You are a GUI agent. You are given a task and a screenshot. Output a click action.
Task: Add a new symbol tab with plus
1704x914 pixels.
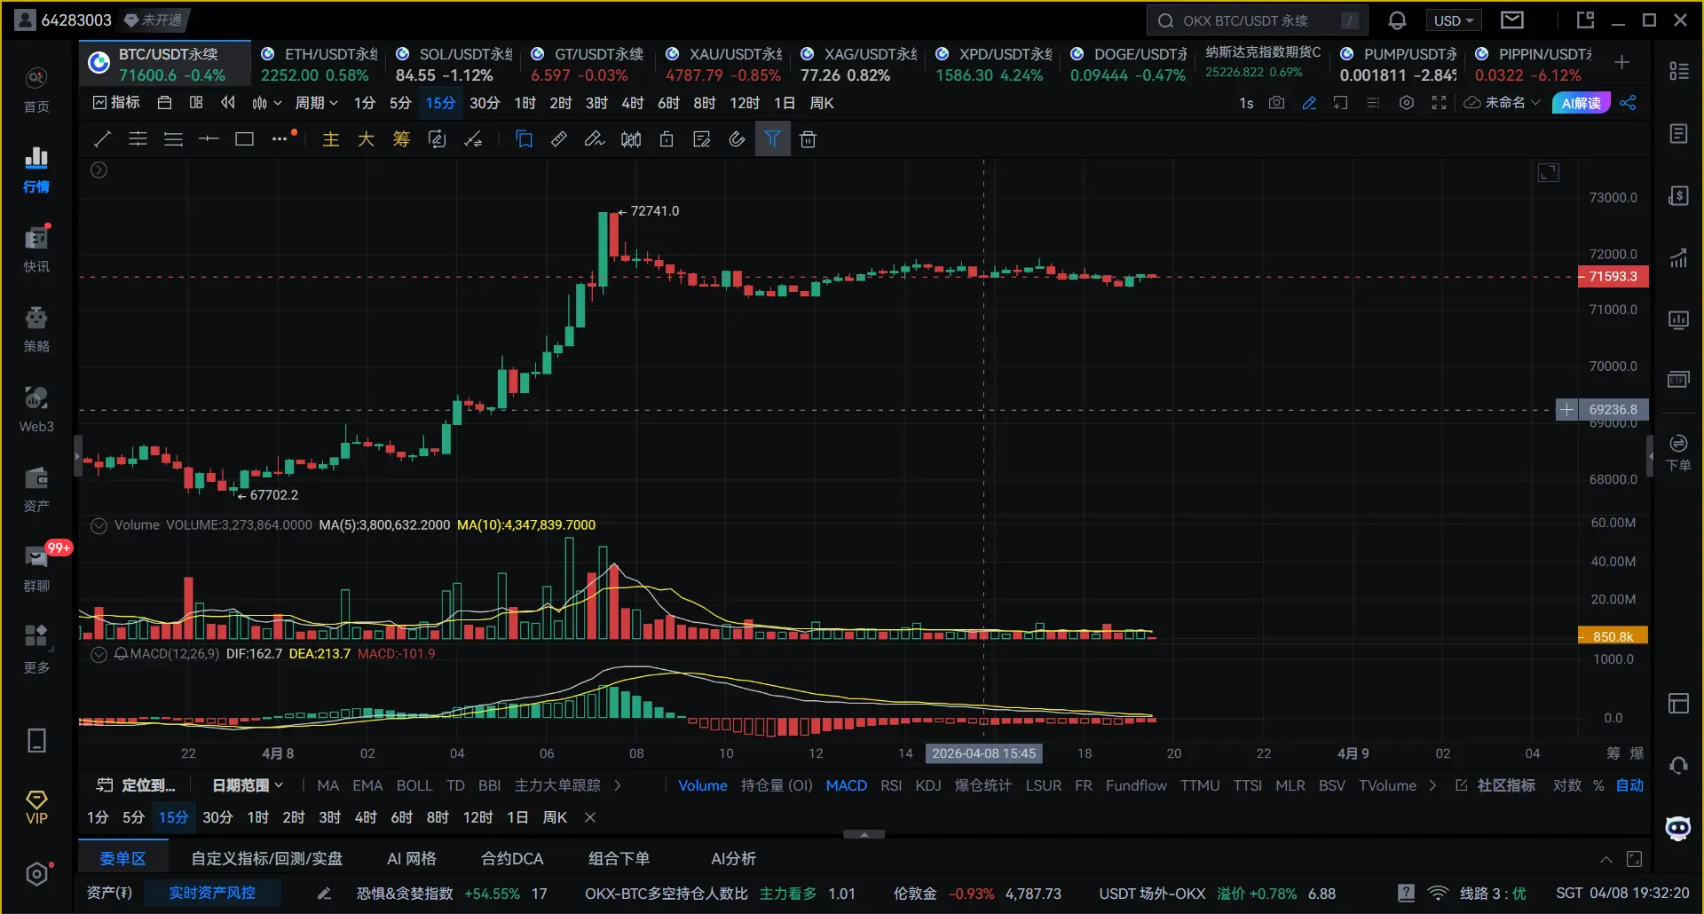pos(1621,62)
